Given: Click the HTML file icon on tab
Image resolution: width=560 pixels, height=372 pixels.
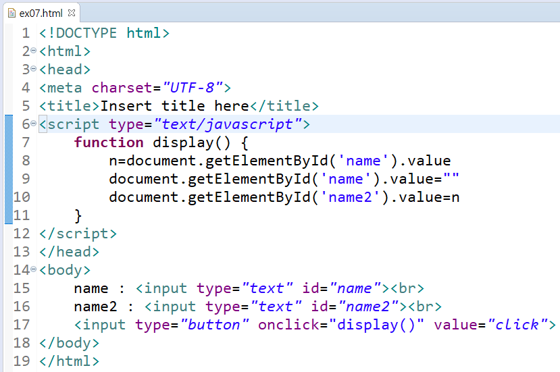Looking at the screenshot, I should click(x=11, y=14).
